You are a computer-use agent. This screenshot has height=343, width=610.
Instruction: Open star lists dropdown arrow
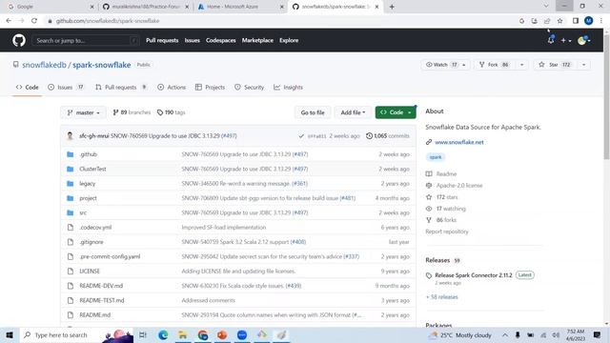[x=583, y=65]
